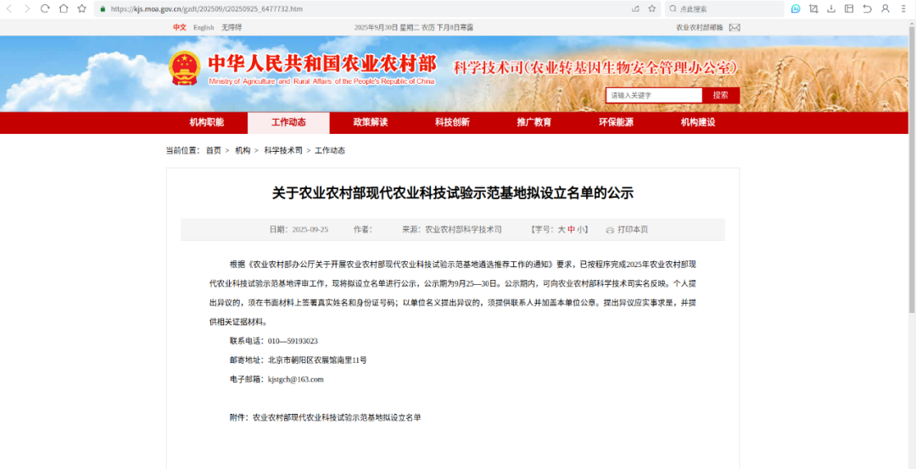This screenshot has width=916, height=469.
Task: Open attachment 农业农村部现代农业科技试验示范基地拟设立名单
Action: (337, 418)
